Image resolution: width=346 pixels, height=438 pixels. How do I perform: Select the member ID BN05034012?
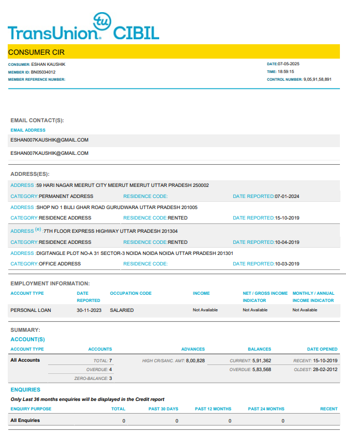(43, 72)
